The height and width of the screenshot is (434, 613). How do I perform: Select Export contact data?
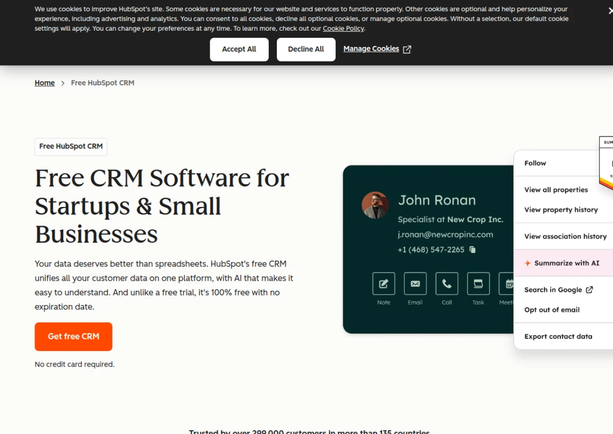(x=558, y=336)
